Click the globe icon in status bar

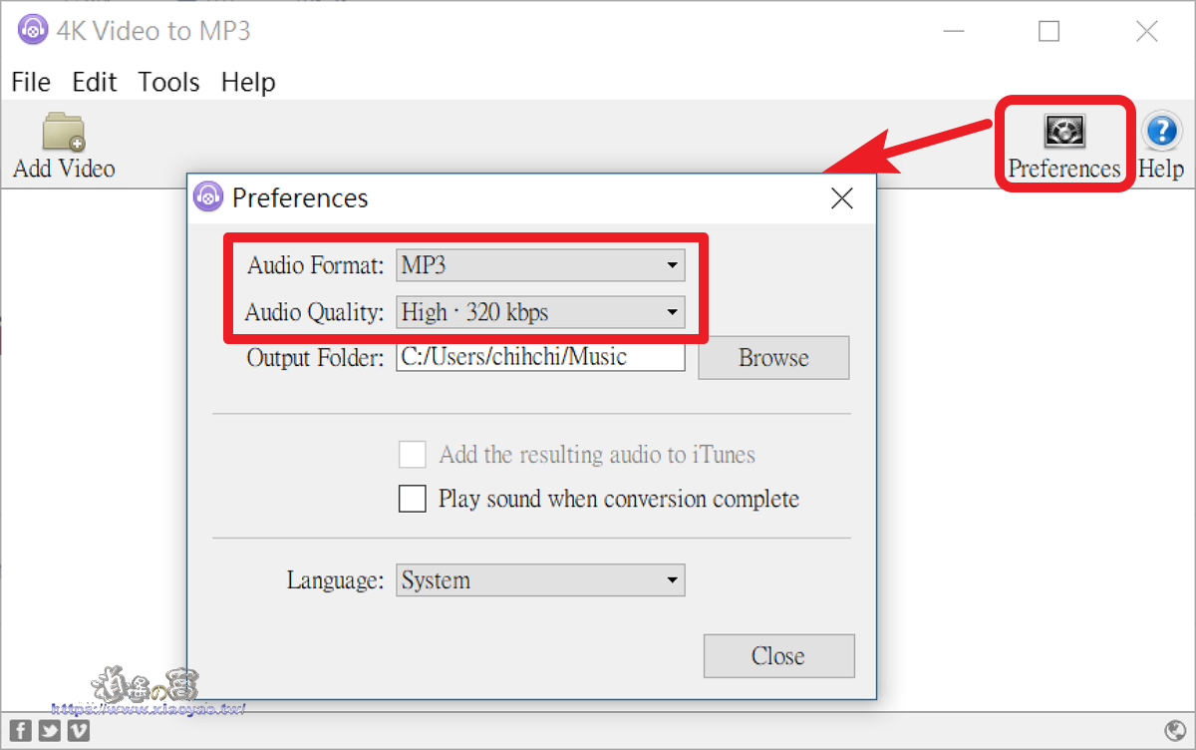1173,730
